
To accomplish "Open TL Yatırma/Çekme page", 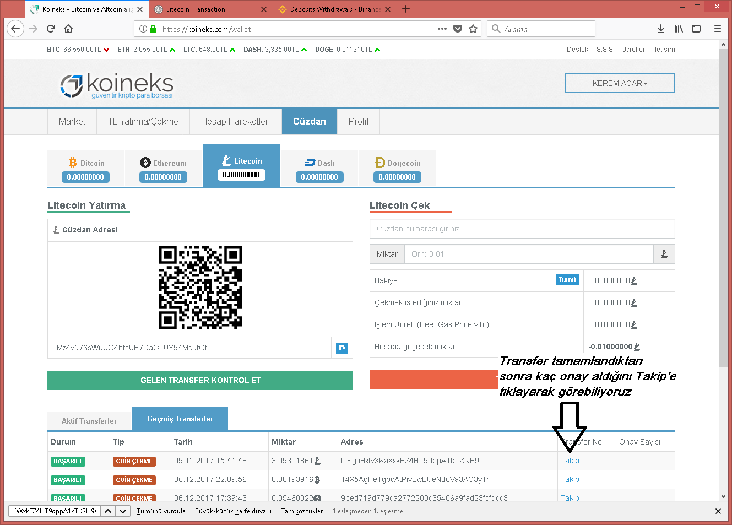I will (x=143, y=122).
